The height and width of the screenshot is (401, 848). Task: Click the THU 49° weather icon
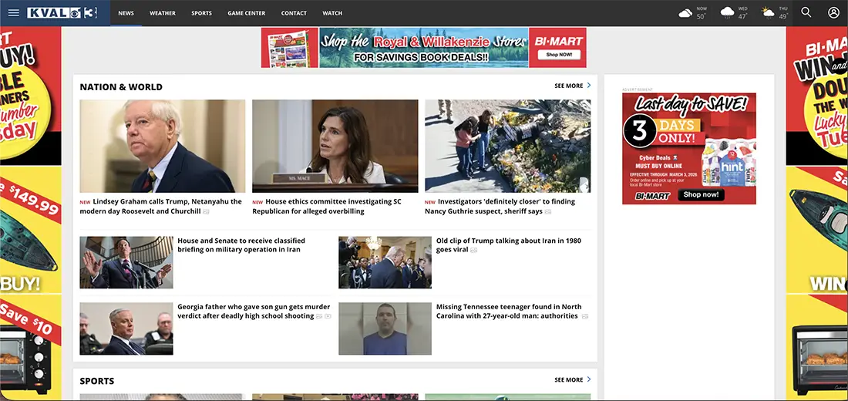(768, 13)
